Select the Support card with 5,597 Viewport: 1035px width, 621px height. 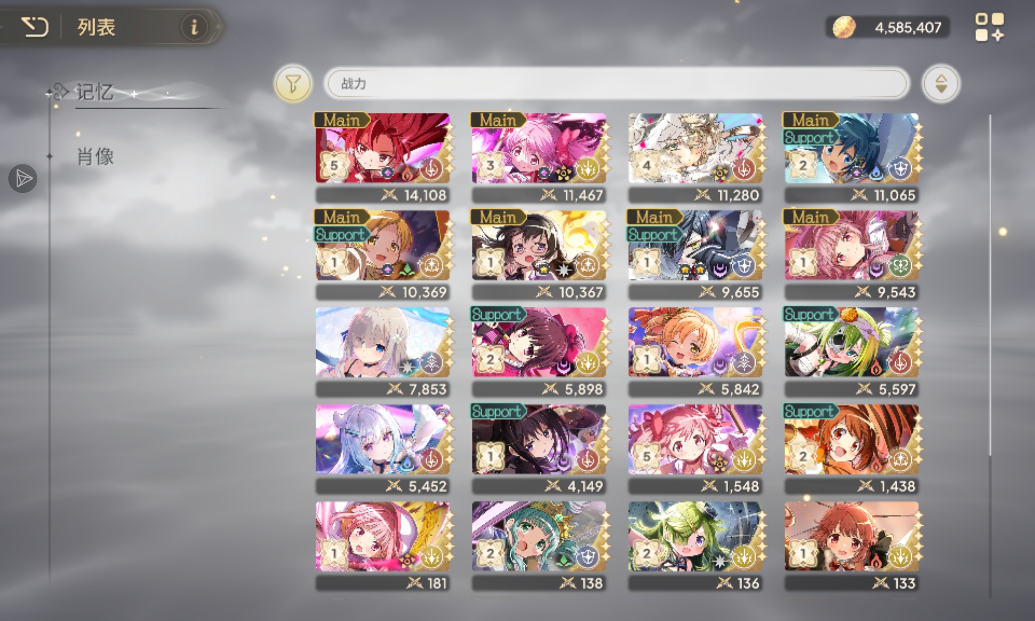[851, 352]
